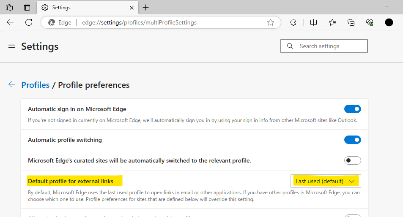
Task: Click the 'Automatic profile switching' label
Action: 65,140
